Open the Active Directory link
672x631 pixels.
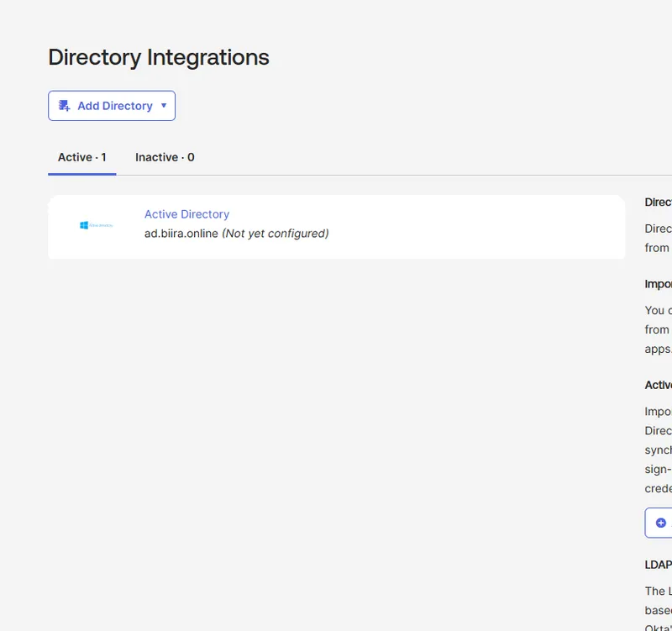[x=186, y=214]
